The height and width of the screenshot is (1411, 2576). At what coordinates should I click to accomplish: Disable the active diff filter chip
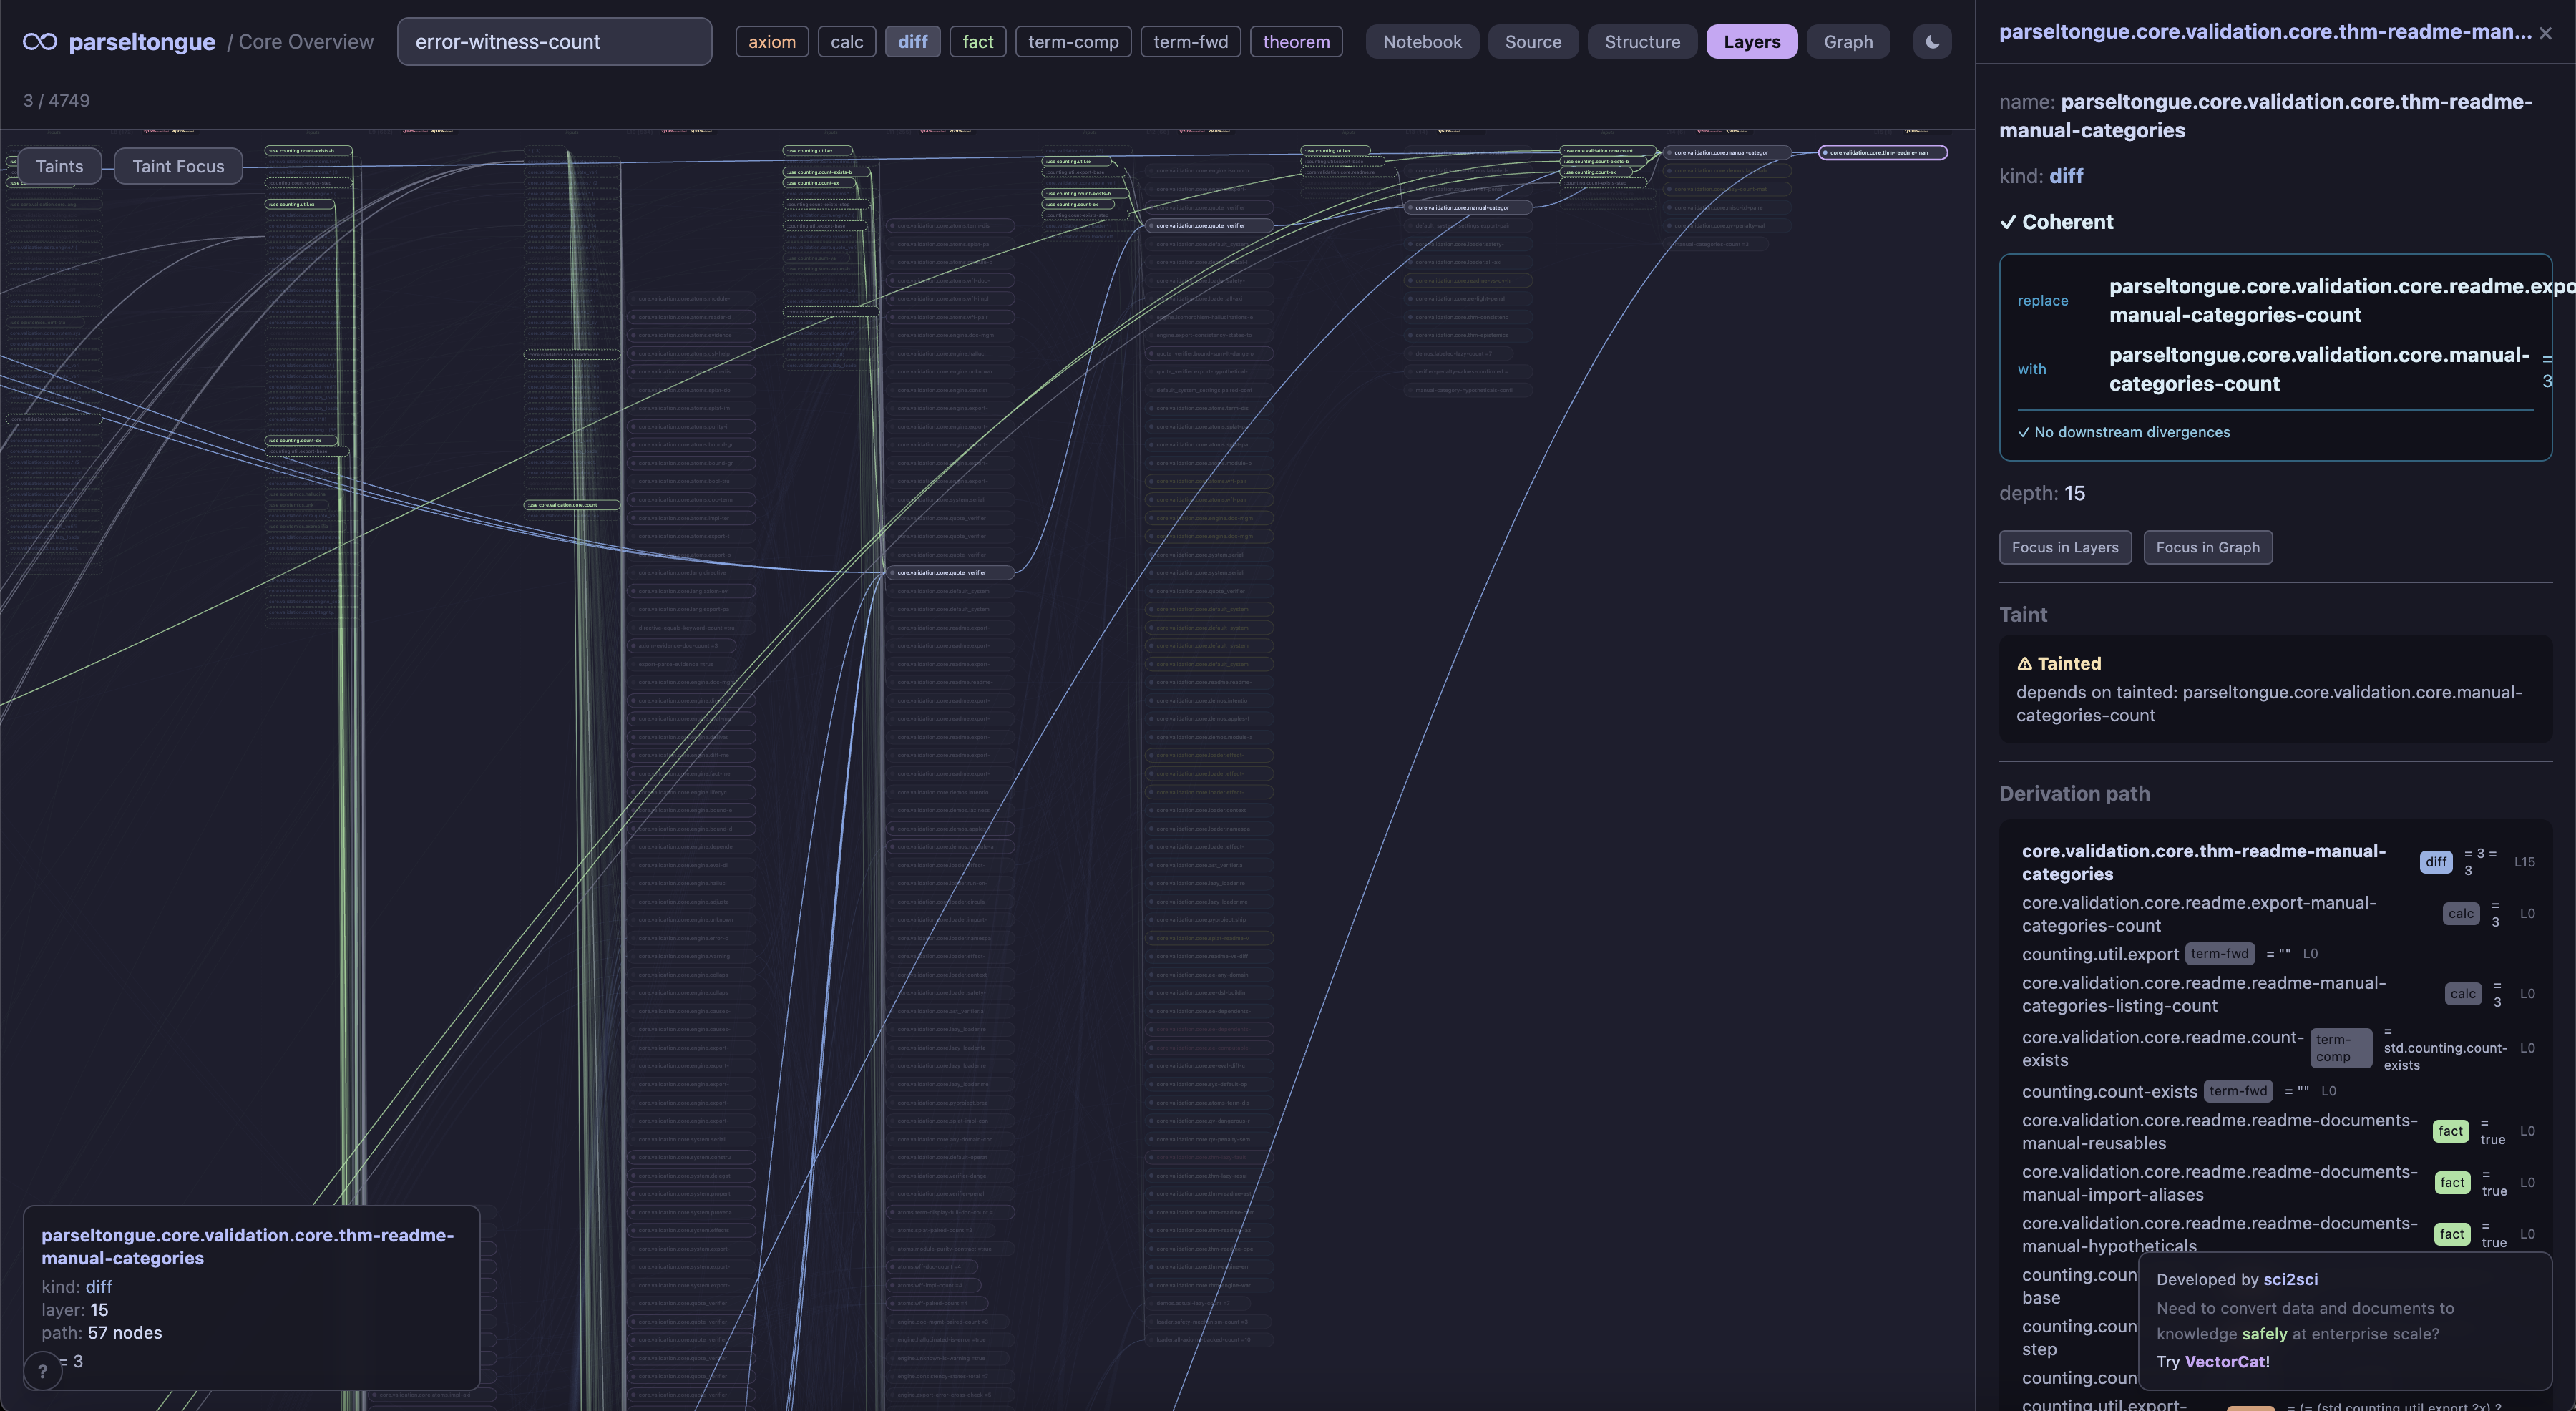pos(912,41)
